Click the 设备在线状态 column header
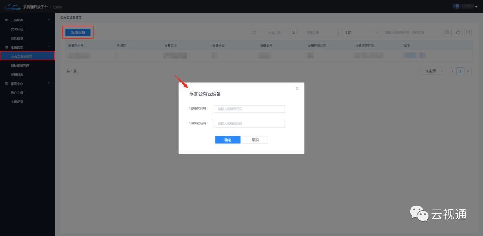 click(317, 45)
